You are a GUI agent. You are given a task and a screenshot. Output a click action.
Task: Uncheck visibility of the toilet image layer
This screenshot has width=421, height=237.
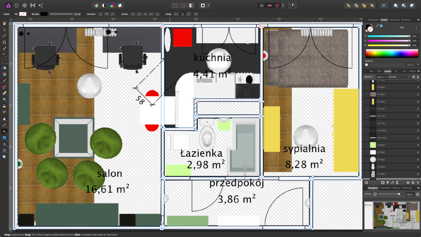pos(418,167)
